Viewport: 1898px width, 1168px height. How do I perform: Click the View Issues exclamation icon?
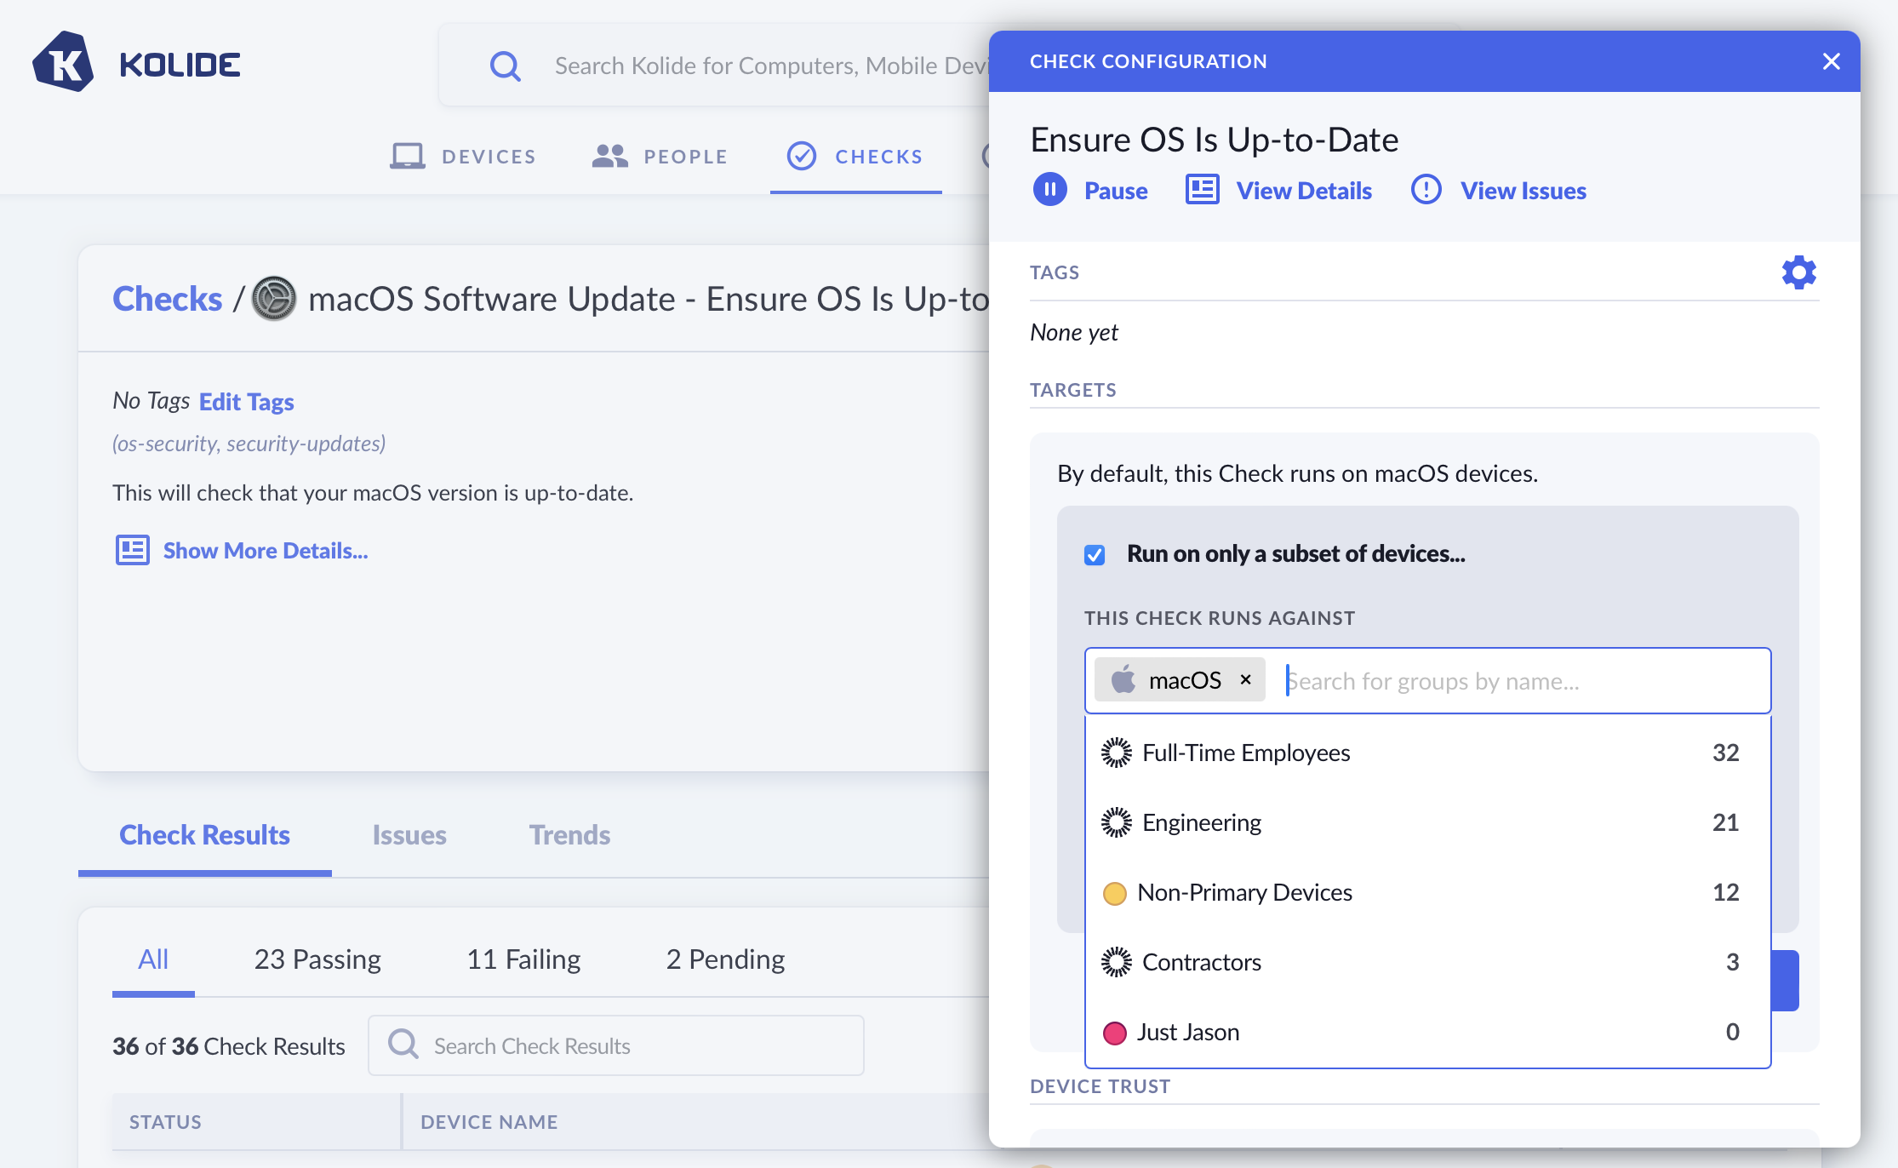pyautogui.click(x=1426, y=190)
